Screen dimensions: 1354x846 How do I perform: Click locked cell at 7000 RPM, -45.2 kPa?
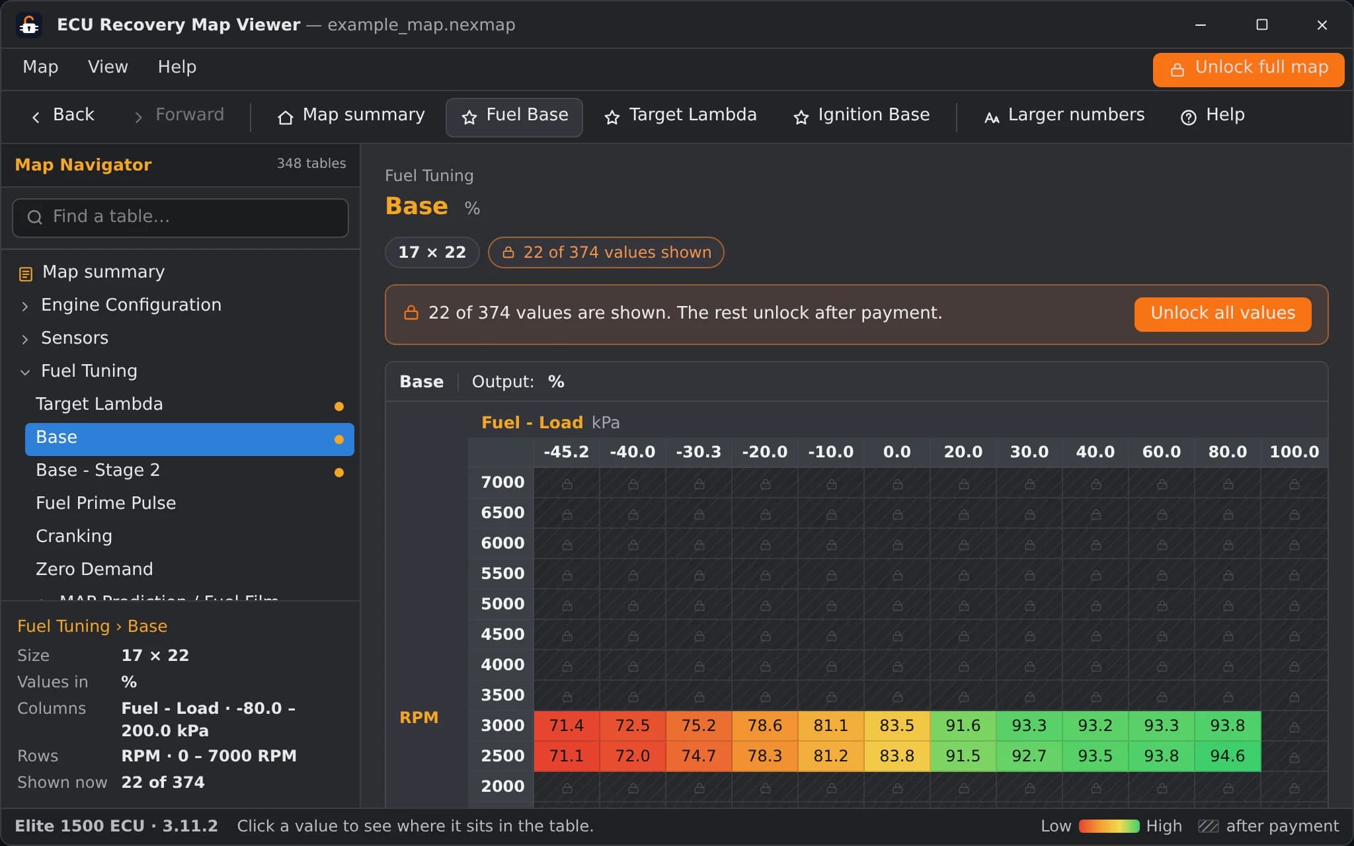pyautogui.click(x=567, y=482)
